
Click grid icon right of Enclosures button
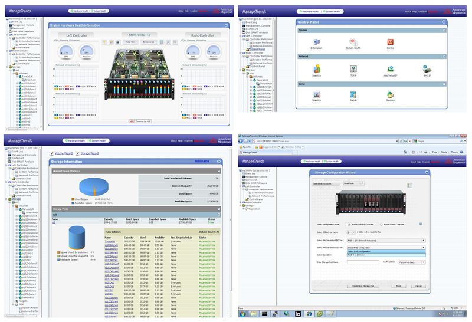162,42
